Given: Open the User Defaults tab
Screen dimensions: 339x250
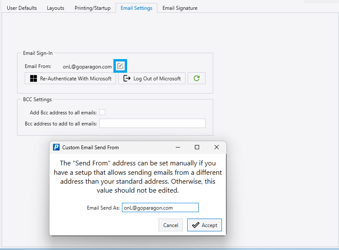Looking at the screenshot, I should coord(22,8).
